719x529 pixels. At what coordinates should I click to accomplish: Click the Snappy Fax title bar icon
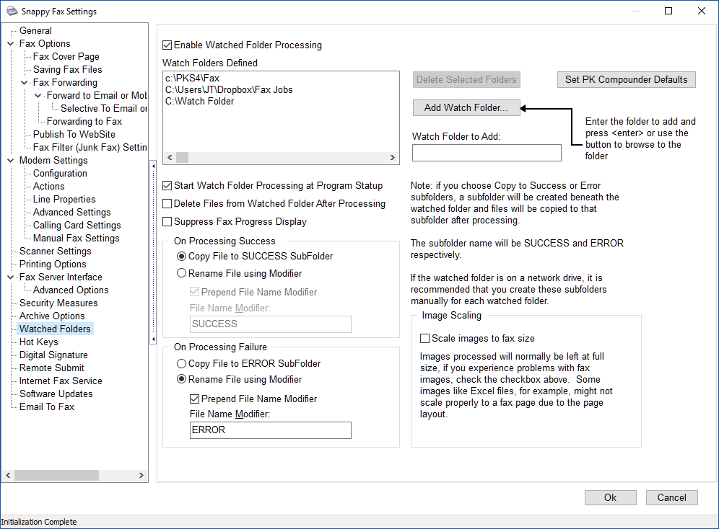10,11
